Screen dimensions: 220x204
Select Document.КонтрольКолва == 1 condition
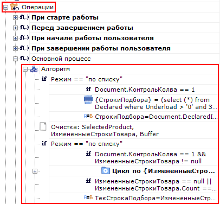[145, 90]
